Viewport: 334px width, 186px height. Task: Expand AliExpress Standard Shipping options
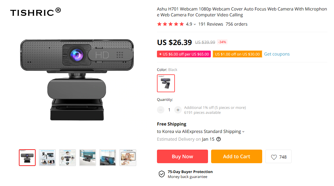[243, 132]
